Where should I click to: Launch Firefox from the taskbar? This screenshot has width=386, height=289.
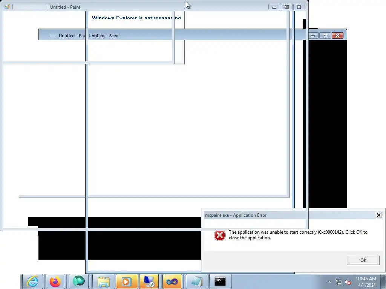55,281
